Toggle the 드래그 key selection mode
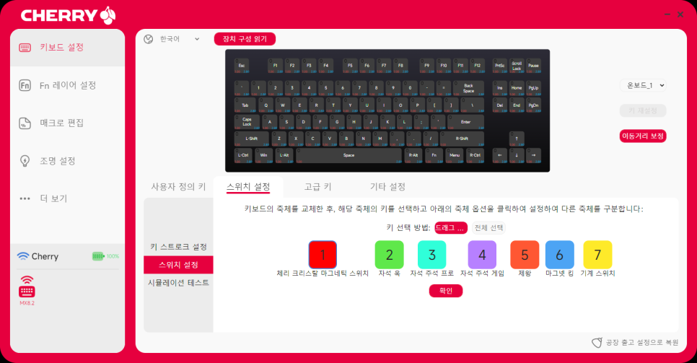Image resolution: width=697 pixels, height=363 pixels. (x=451, y=228)
